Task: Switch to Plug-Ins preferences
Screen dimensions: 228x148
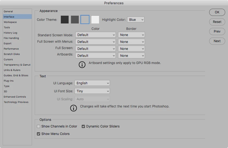Action: click(x=17, y=81)
